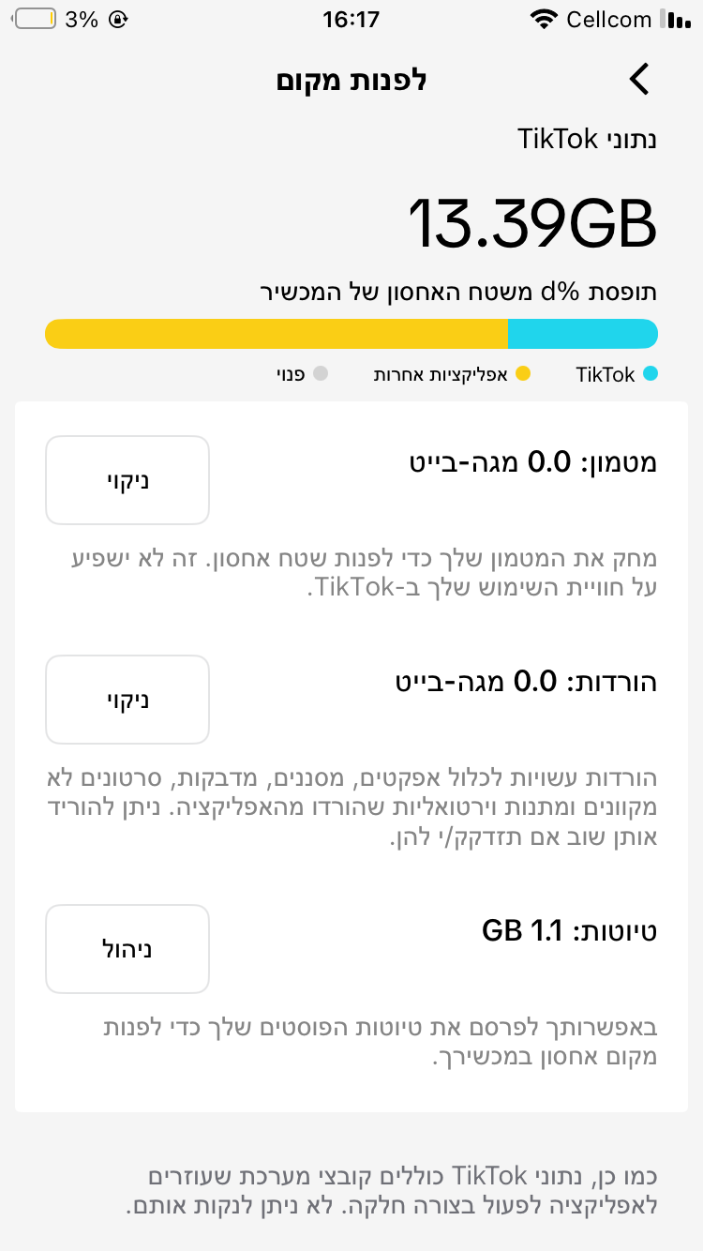Tap the downloads size label הורדות
Viewport: 703px width, 1251px height.
tap(526, 682)
